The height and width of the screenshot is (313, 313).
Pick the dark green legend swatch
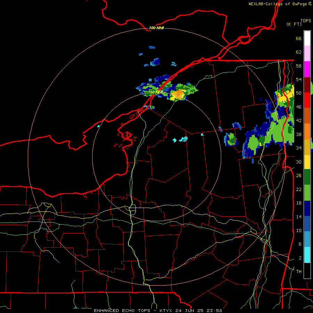[x=307, y=177]
